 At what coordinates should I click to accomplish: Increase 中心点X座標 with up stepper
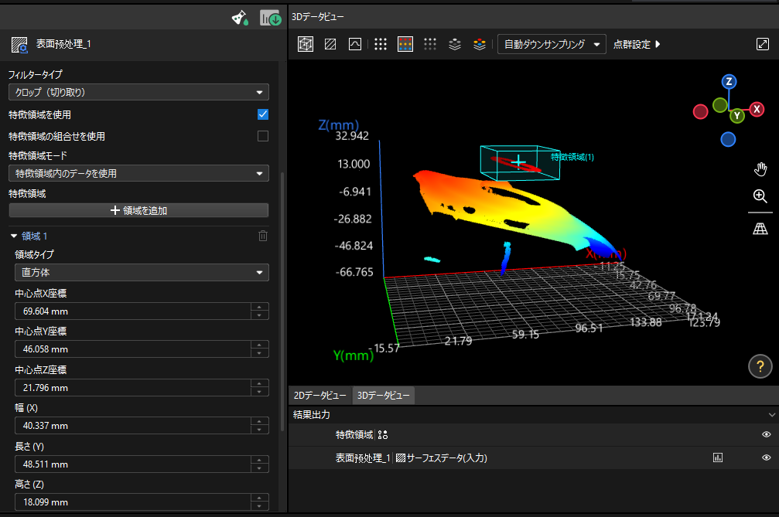tap(259, 307)
